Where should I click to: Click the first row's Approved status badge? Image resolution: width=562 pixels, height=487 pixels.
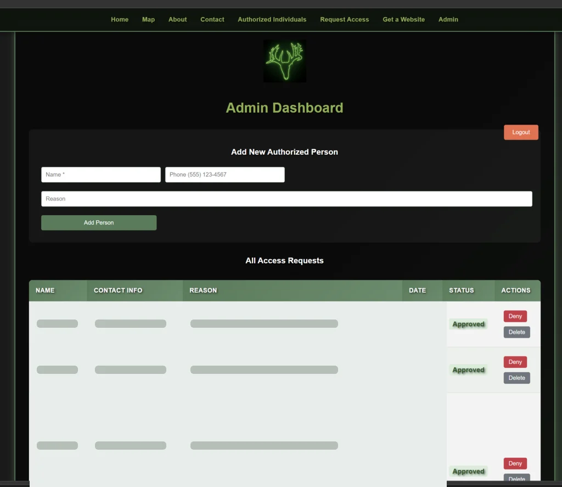(468, 324)
